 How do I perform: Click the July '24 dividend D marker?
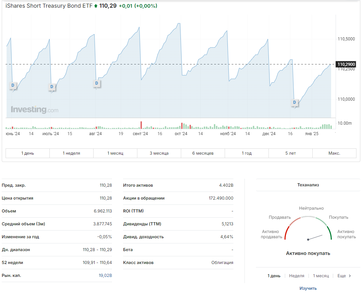52,87
